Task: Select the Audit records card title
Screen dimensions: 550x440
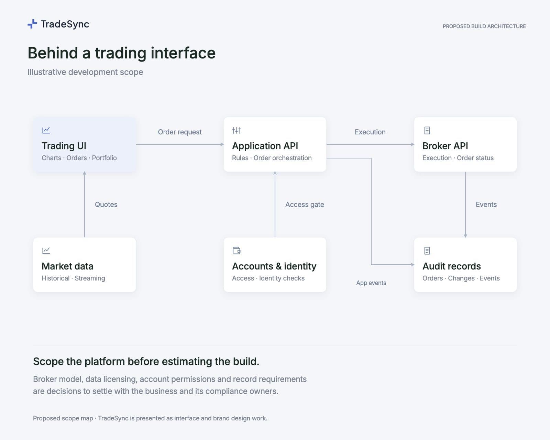Action: [x=452, y=266]
